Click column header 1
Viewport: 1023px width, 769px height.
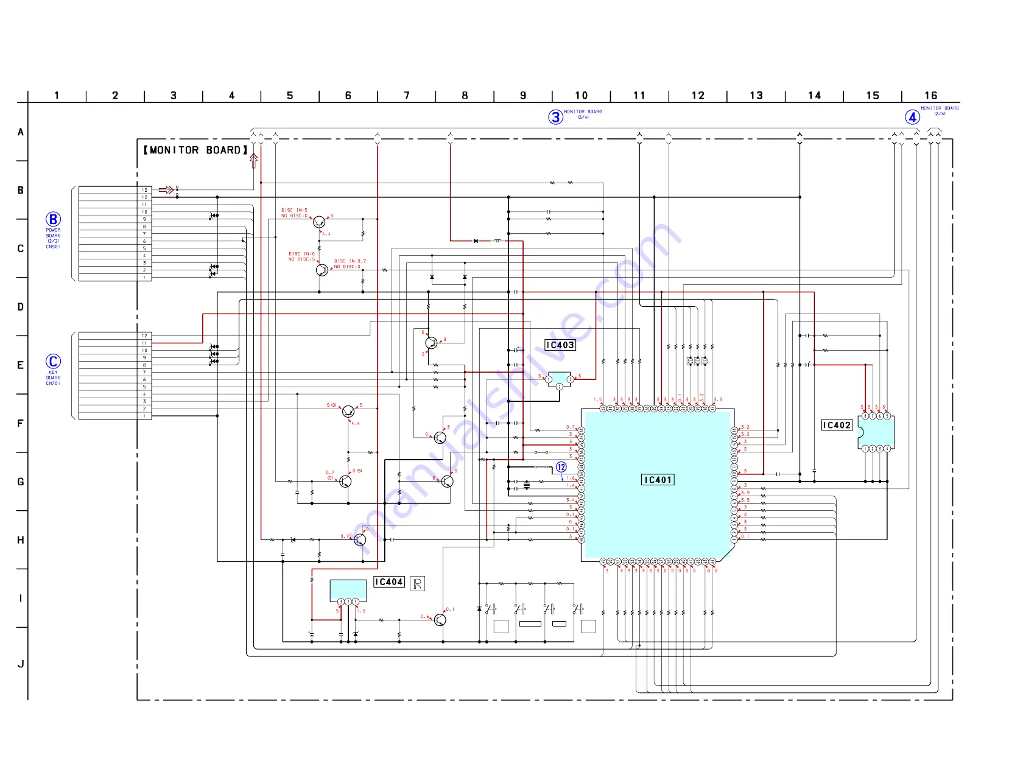[x=57, y=96]
